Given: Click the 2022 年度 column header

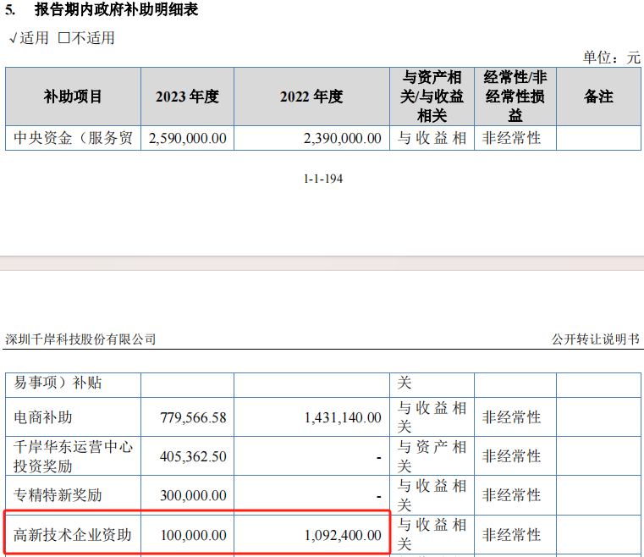Looking at the screenshot, I should coord(311,97).
